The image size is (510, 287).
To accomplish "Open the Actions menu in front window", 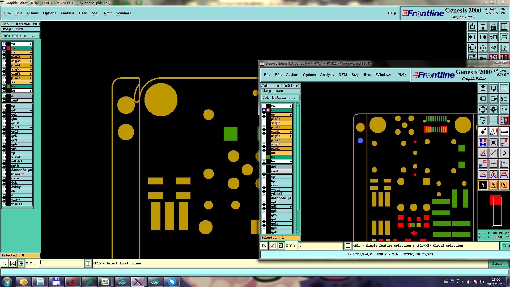I will pyautogui.click(x=292, y=75).
